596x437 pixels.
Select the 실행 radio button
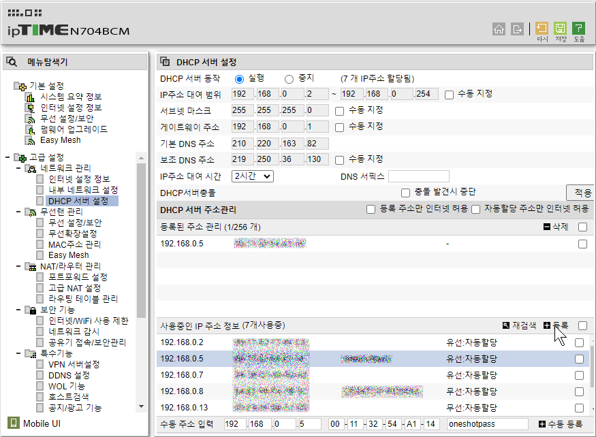[x=239, y=79]
